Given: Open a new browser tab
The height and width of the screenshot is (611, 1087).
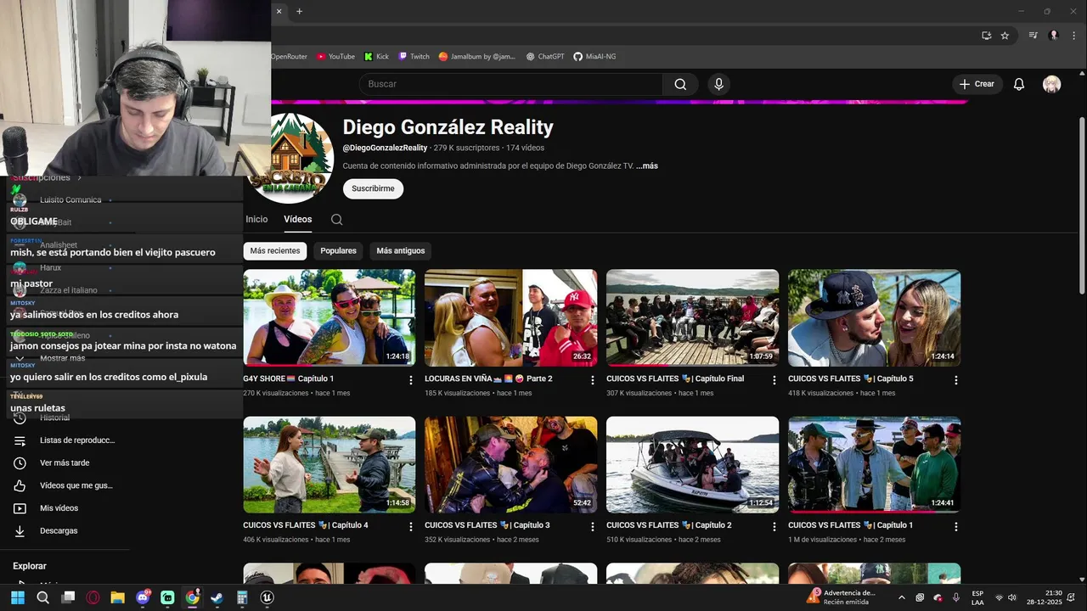Looking at the screenshot, I should 299,11.
